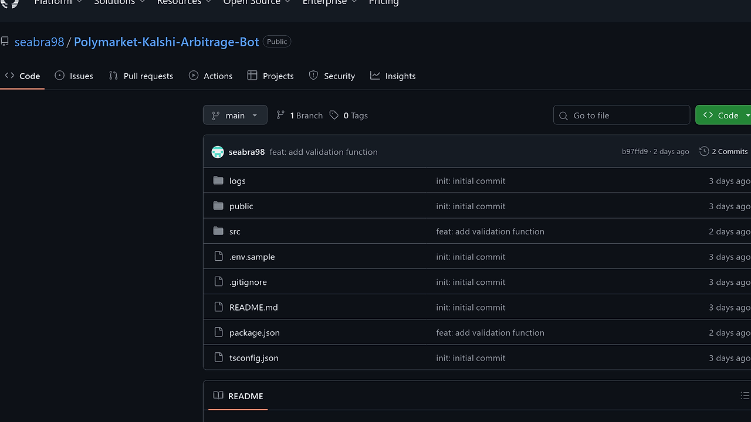Switch to the Issues tab
Viewport: 751px width, 422px height.
[x=74, y=76]
